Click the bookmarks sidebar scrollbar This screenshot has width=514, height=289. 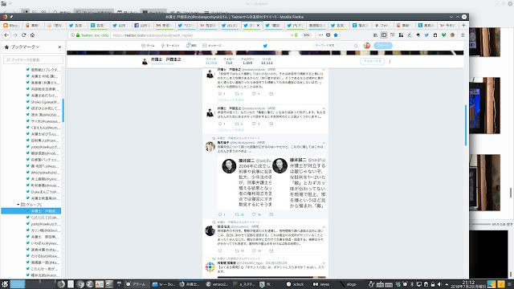63,110
